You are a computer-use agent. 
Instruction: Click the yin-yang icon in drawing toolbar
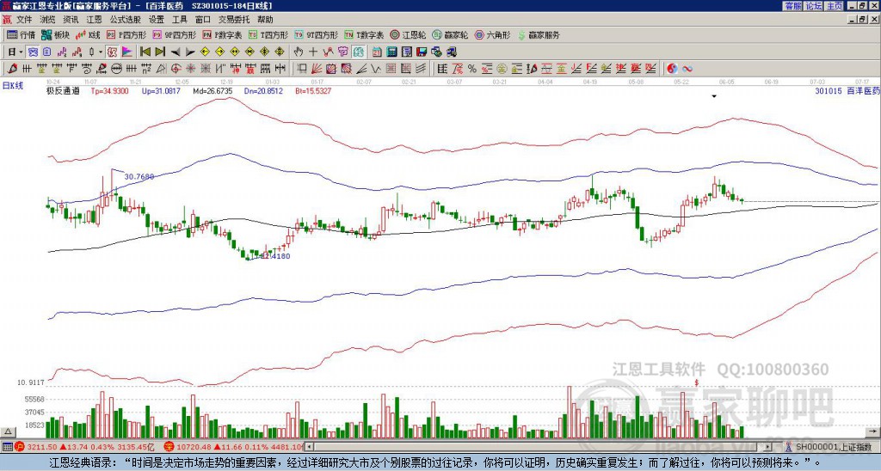click(672, 69)
